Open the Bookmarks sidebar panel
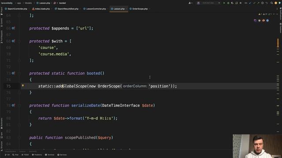Image resolution: width=282 pixels, height=158 pixels. coord(2,123)
